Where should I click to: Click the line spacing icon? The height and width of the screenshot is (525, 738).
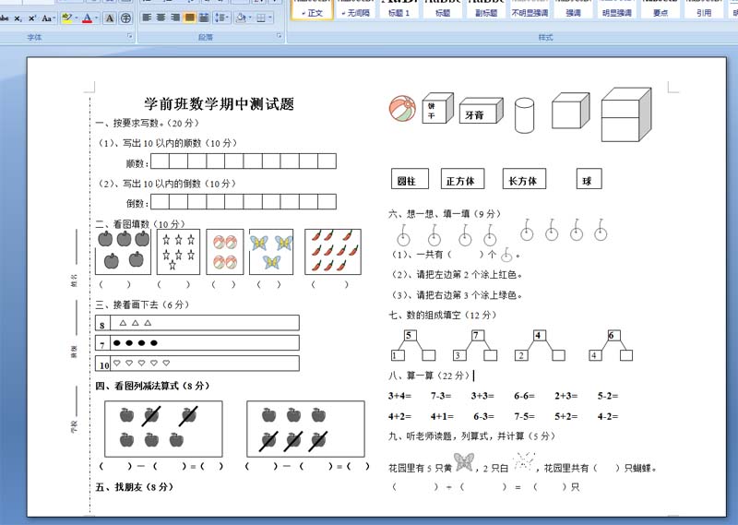pos(219,18)
